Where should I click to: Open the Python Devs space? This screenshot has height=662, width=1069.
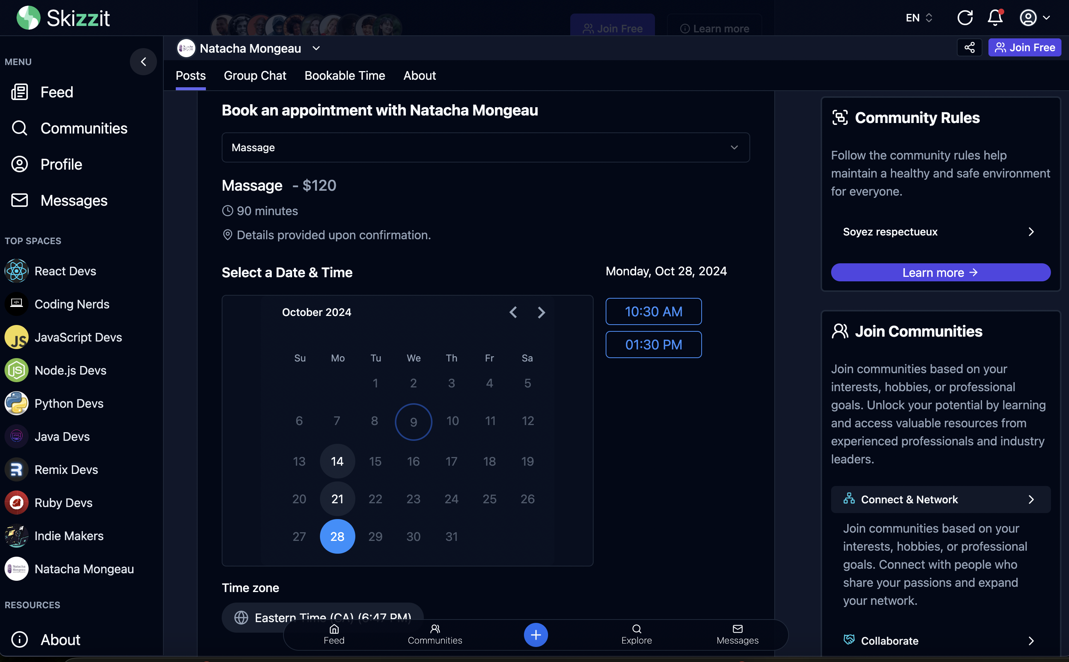click(x=54, y=403)
